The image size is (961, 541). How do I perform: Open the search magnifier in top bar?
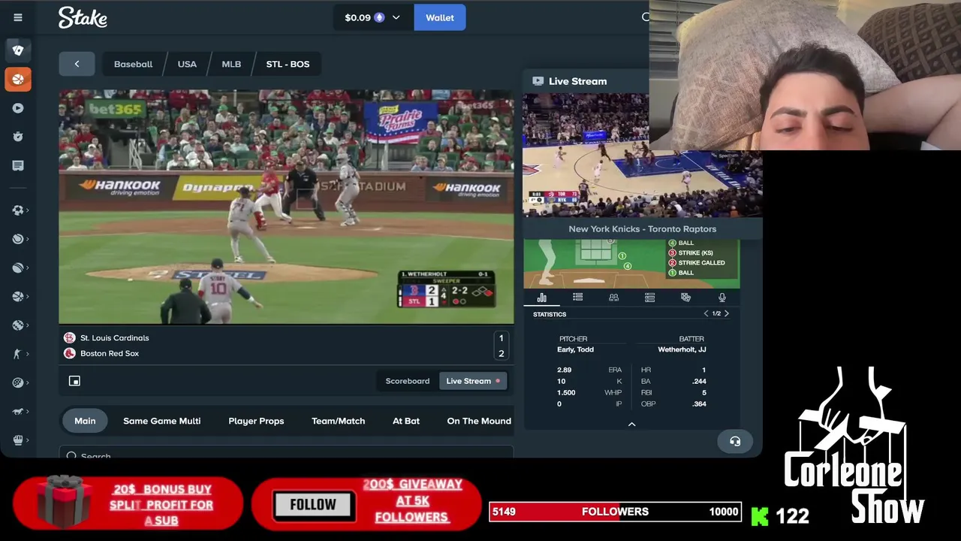pos(646,17)
